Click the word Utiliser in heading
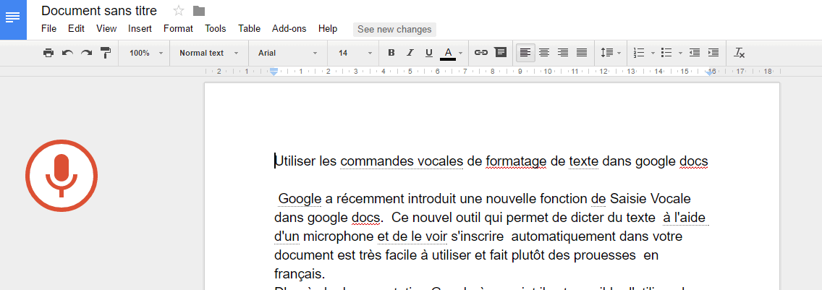822x290 pixels. pos(295,161)
